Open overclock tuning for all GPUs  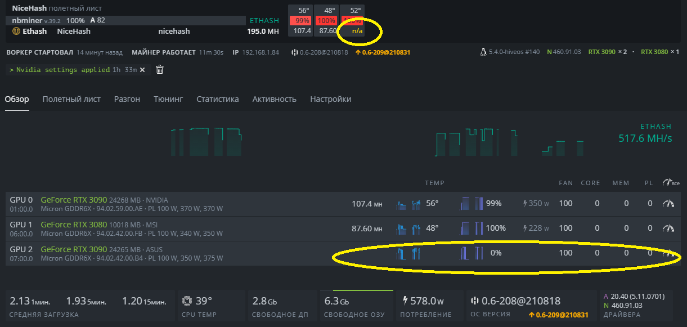pyautogui.click(x=671, y=183)
